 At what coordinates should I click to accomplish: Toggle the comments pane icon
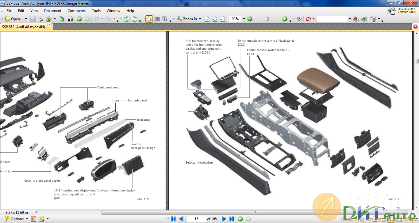click(41, 219)
